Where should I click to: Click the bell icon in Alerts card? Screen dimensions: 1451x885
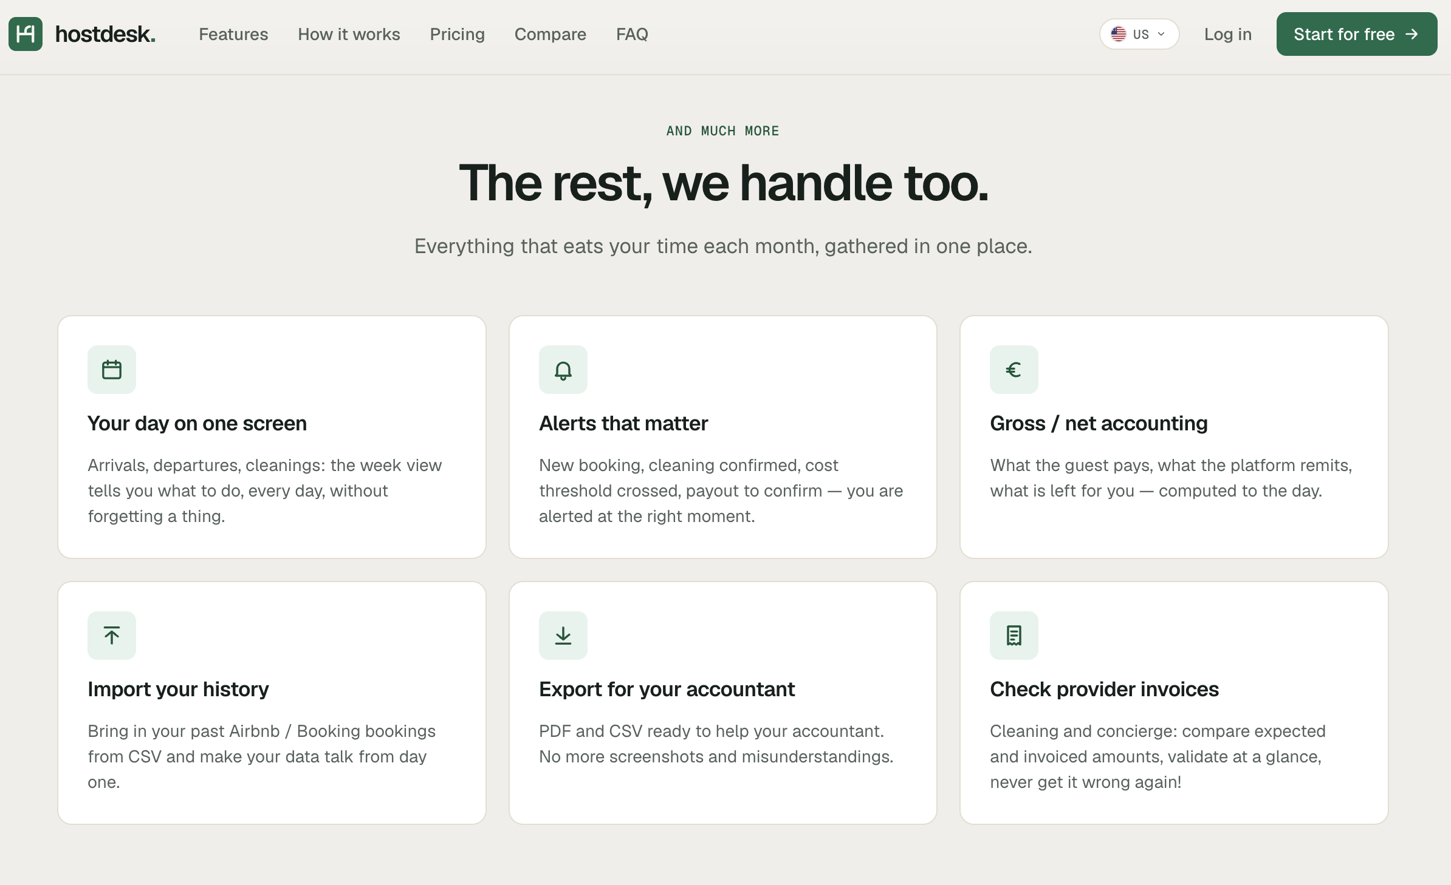click(563, 370)
